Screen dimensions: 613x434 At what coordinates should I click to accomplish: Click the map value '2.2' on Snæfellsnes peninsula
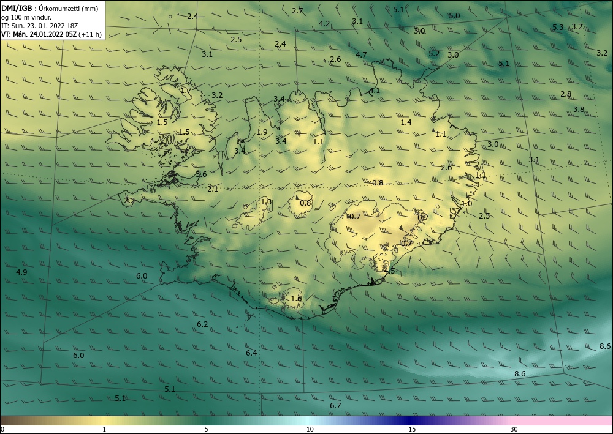129,201
